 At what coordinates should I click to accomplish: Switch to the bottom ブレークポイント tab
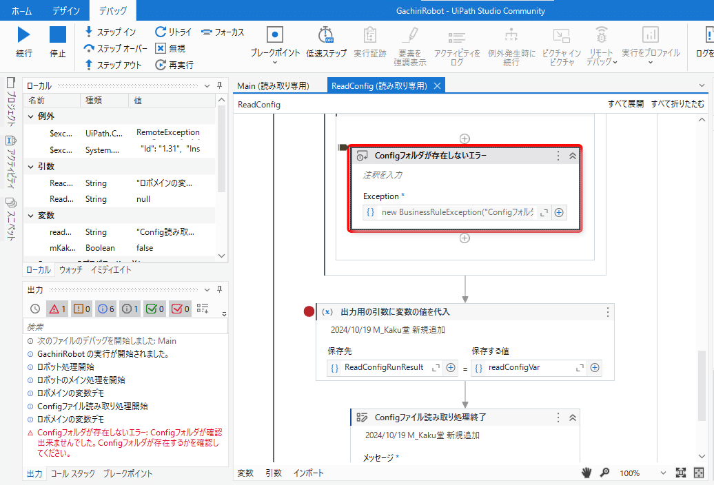pyautogui.click(x=127, y=473)
